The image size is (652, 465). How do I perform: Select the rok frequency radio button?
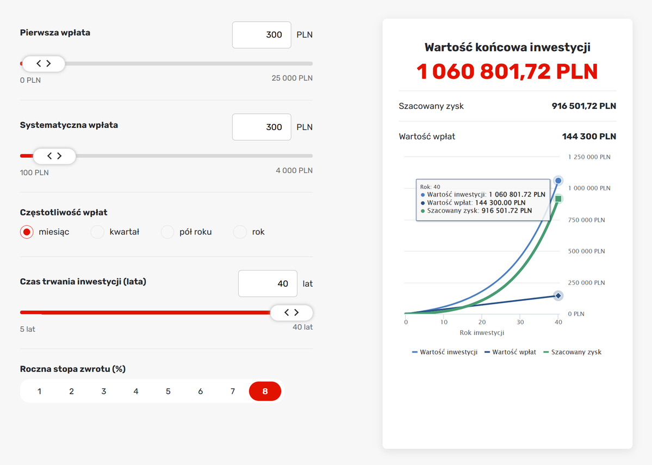240,232
